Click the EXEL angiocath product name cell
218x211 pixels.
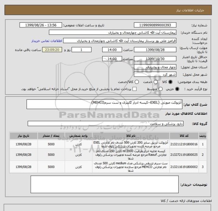[131, 144]
